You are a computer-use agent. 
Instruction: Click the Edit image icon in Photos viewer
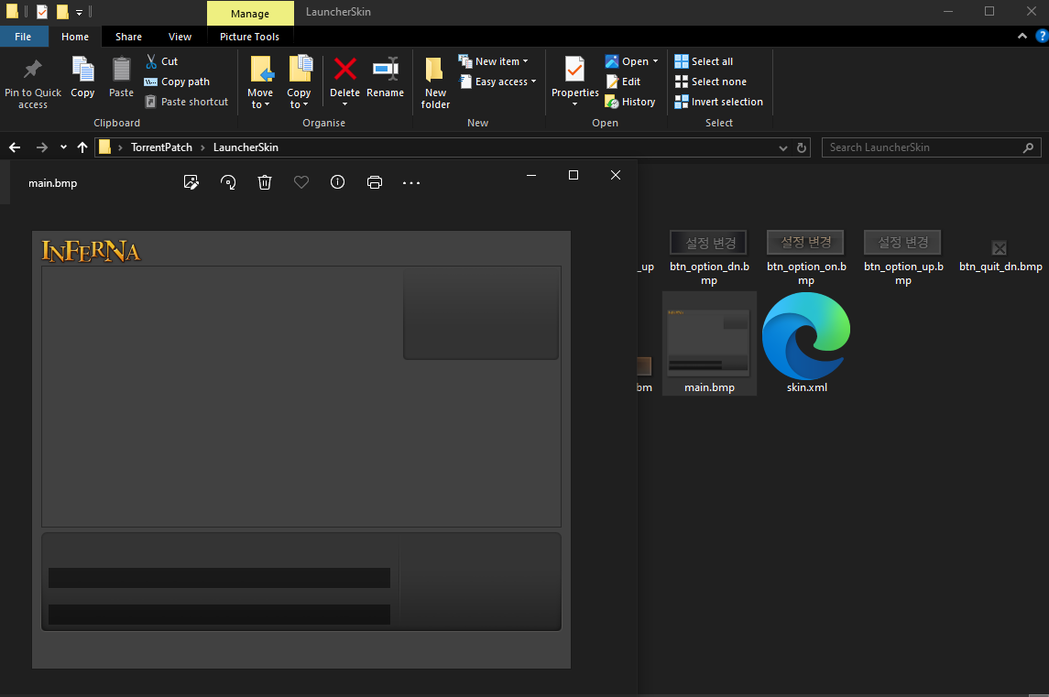click(x=191, y=182)
